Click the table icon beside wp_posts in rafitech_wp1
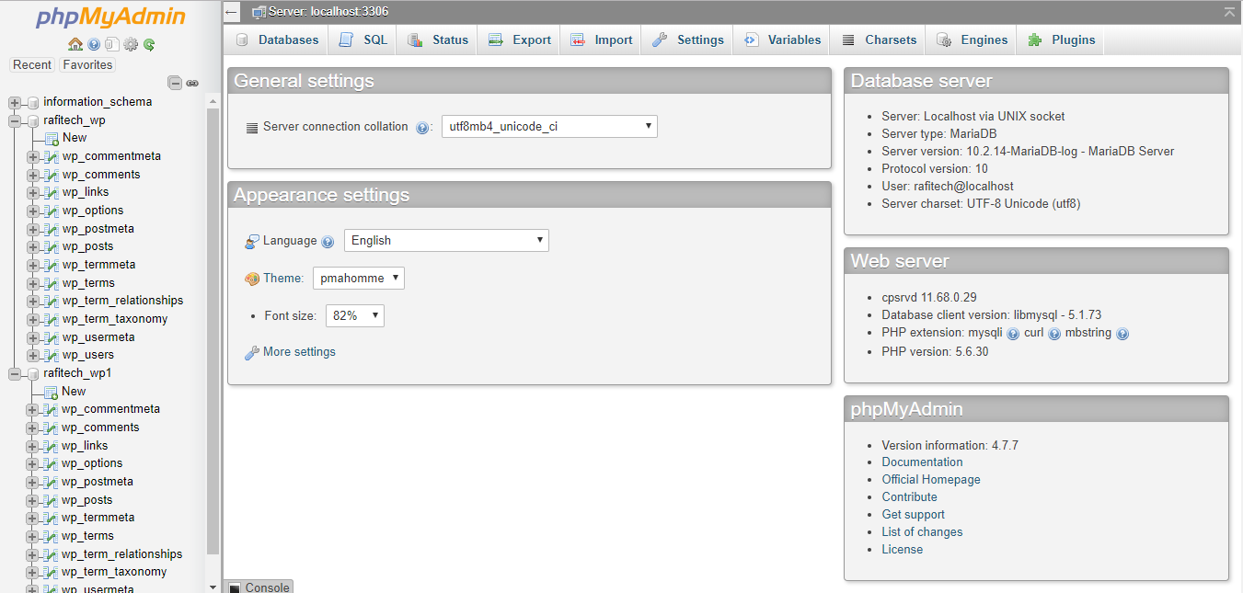This screenshot has height=593, width=1243. click(52, 500)
